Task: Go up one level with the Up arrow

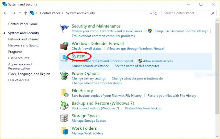Action: 25,13
